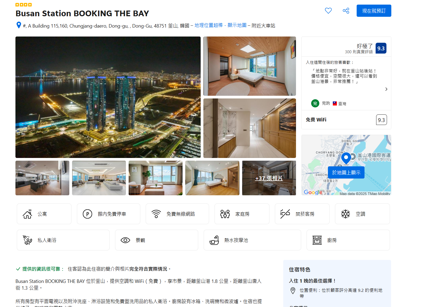The height and width of the screenshot is (307, 436).
Task: Open the bedroom photo with skylight ceiling
Action: 250,66
